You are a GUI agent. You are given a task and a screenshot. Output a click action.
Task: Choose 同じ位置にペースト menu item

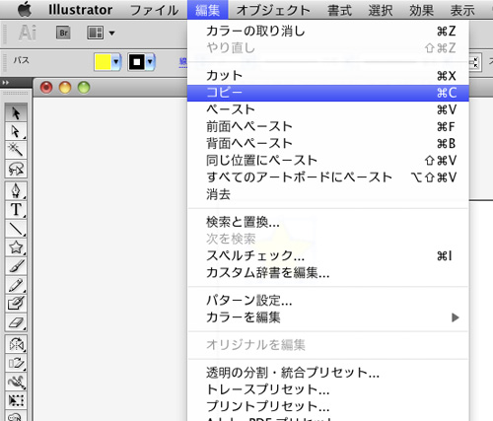tap(328, 161)
